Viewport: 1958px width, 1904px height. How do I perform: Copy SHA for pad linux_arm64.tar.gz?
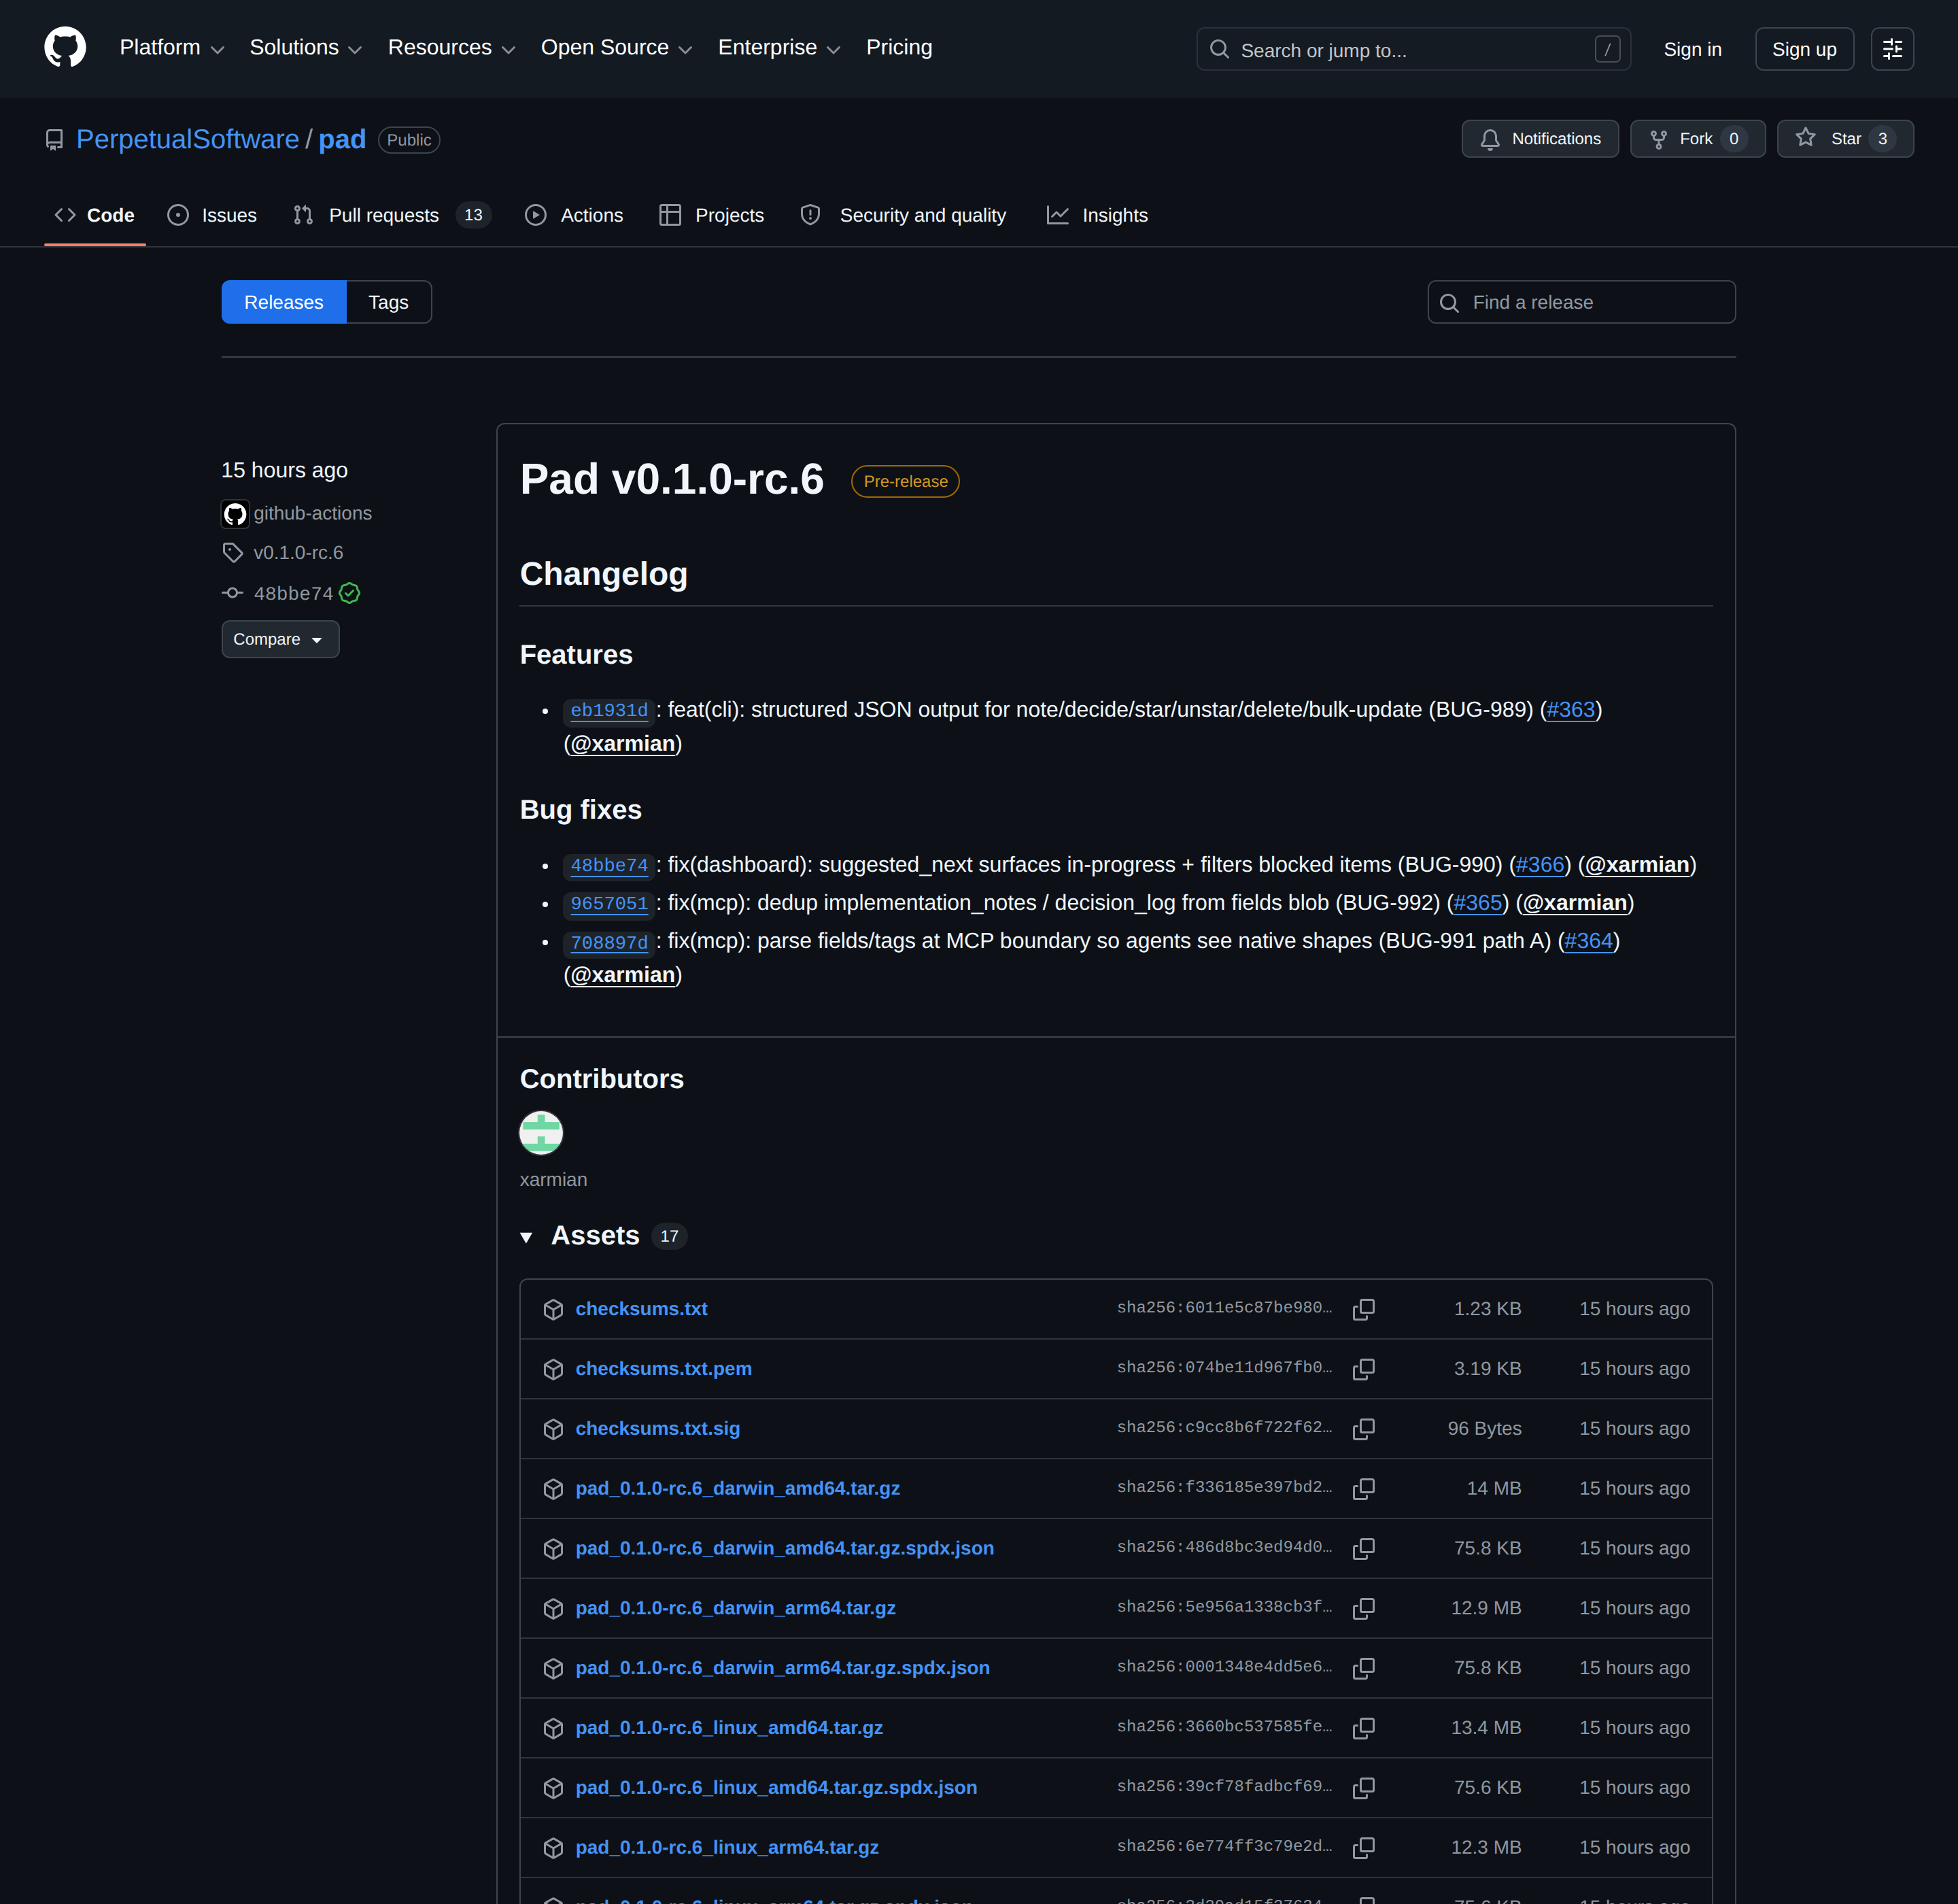1363,1848
